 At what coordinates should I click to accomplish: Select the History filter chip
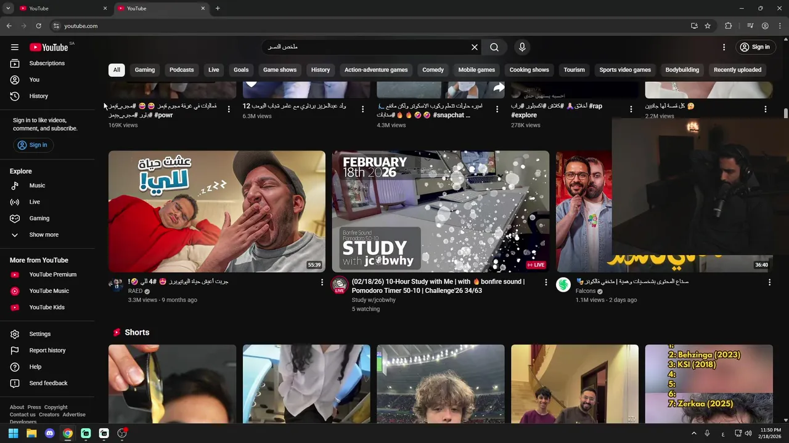pyautogui.click(x=321, y=70)
